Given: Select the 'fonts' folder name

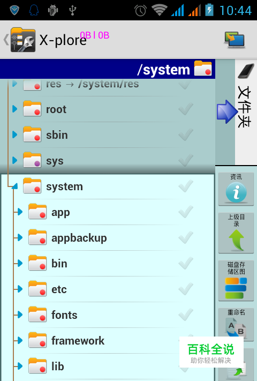Looking at the screenshot, I should tap(64, 315).
